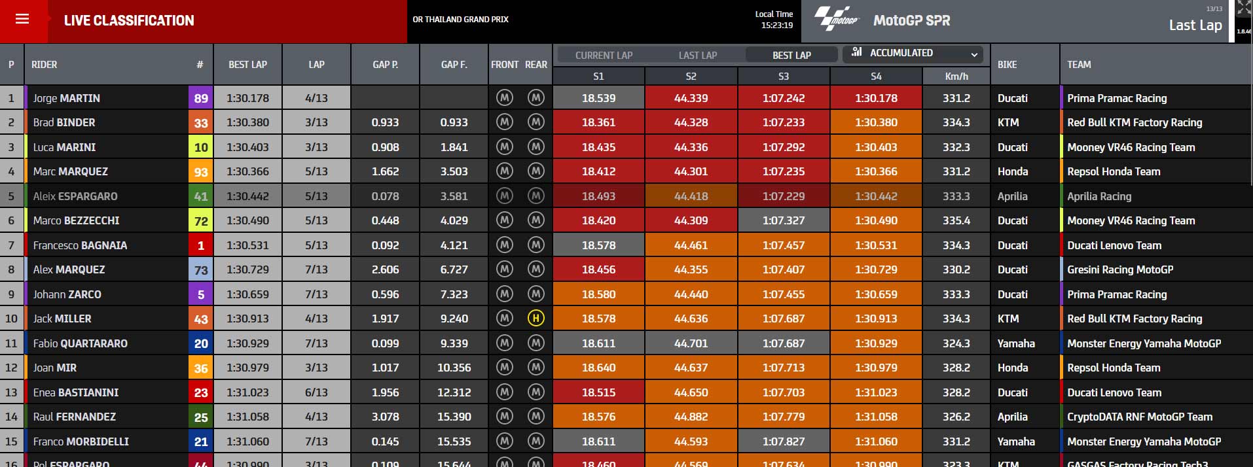1253x467 pixels.
Task: Click rider name Francesco BAGNAIA
Action: click(x=81, y=245)
